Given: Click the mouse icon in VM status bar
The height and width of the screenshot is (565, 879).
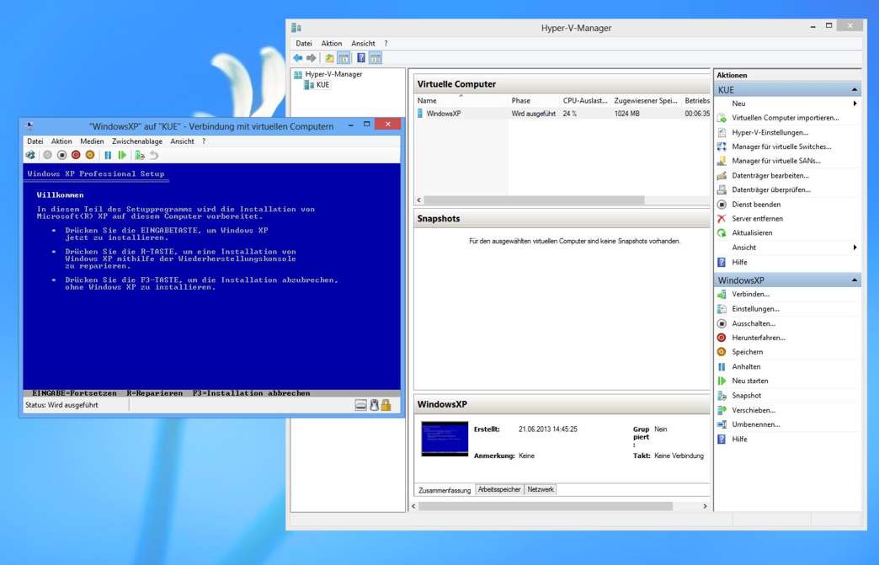Looking at the screenshot, I should [x=374, y=405].
